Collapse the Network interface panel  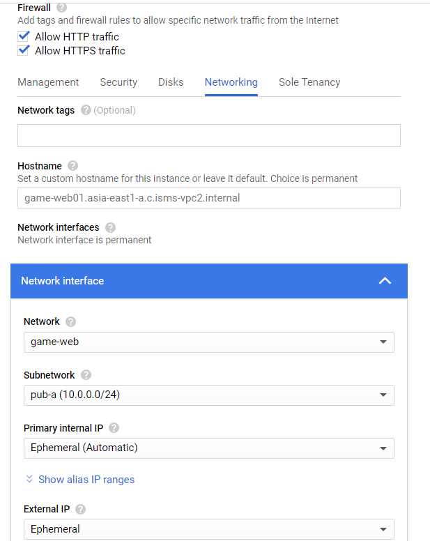(384, 281)
